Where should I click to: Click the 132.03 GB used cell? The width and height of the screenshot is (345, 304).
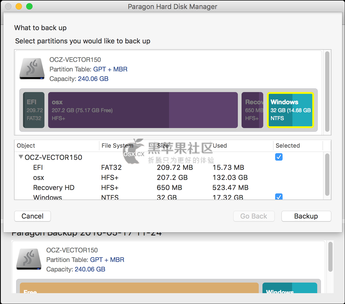tap(230, 178)
